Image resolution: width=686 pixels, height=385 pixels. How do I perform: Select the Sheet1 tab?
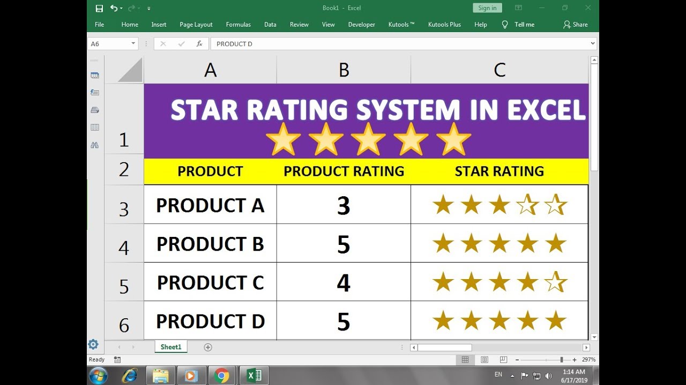[171, 347]
